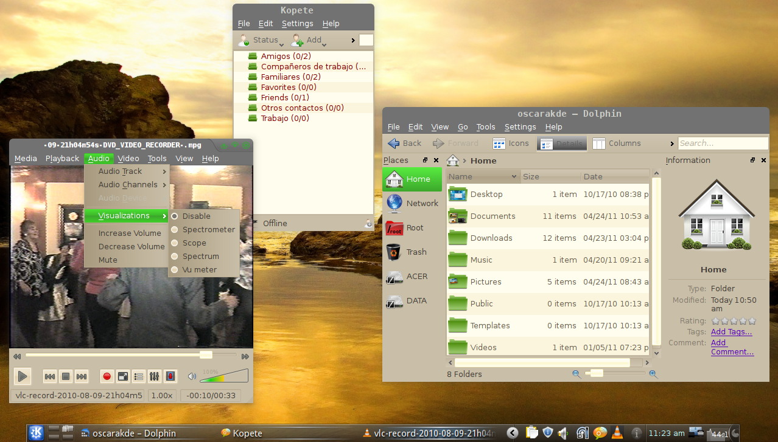This screenshot has width=778, height=442.
Task: Open VLC Playback menu
Action: (62, 158)
